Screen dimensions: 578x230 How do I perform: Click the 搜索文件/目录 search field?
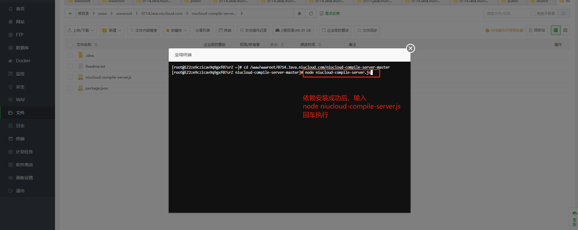[507, 14]
